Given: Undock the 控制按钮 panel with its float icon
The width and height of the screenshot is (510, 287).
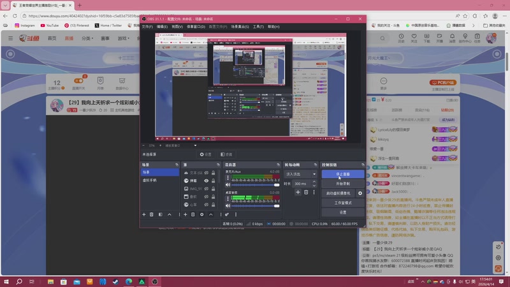Looking at the screenshot, I should (363, 165).
